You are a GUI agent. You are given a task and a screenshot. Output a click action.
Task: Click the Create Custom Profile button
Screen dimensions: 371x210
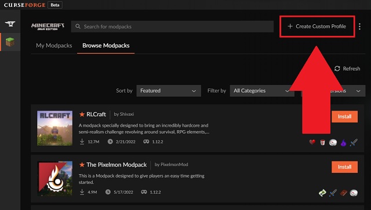pyautogui.click(x=317, y=27)
